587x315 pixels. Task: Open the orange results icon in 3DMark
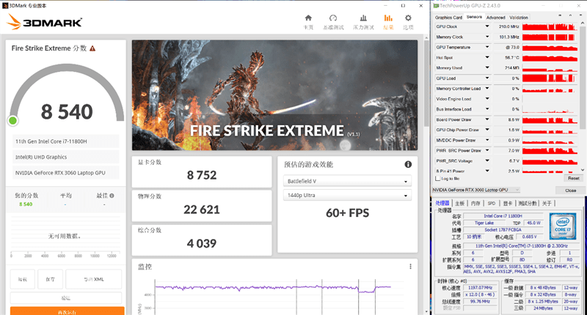coord(388,18)
